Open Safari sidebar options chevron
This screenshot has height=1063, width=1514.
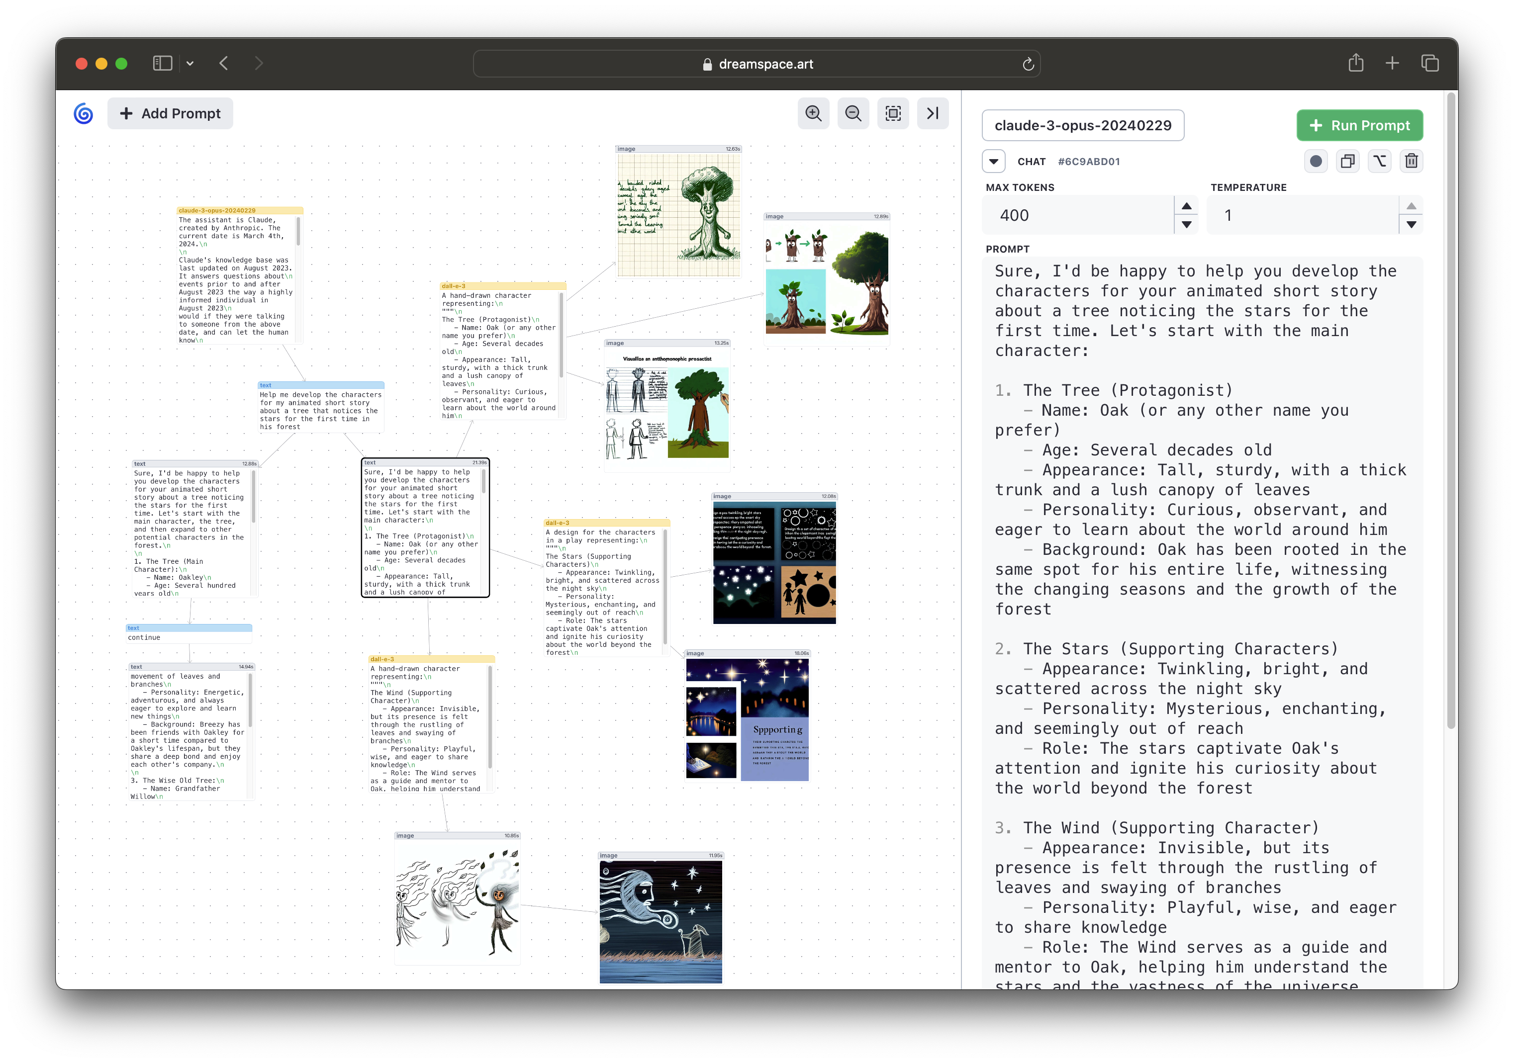[190, 63]
